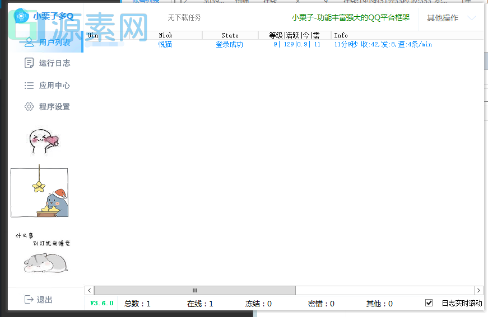Click the 登录成功 state cell
The image size is (488, 317).
coord(229,44)
